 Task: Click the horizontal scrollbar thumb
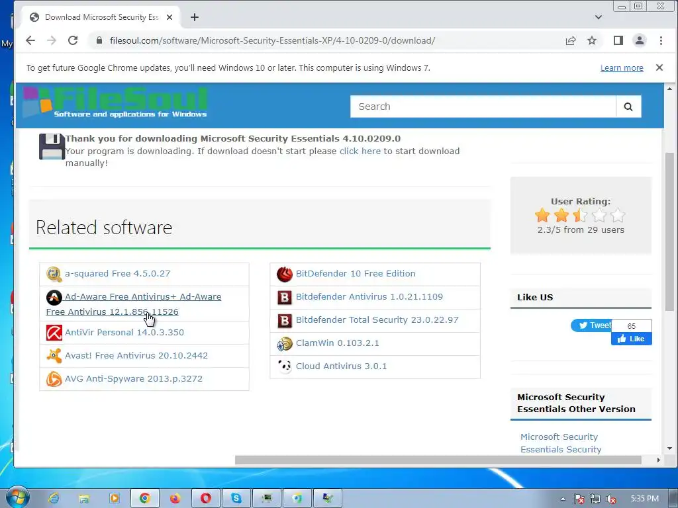click(438, 460)
